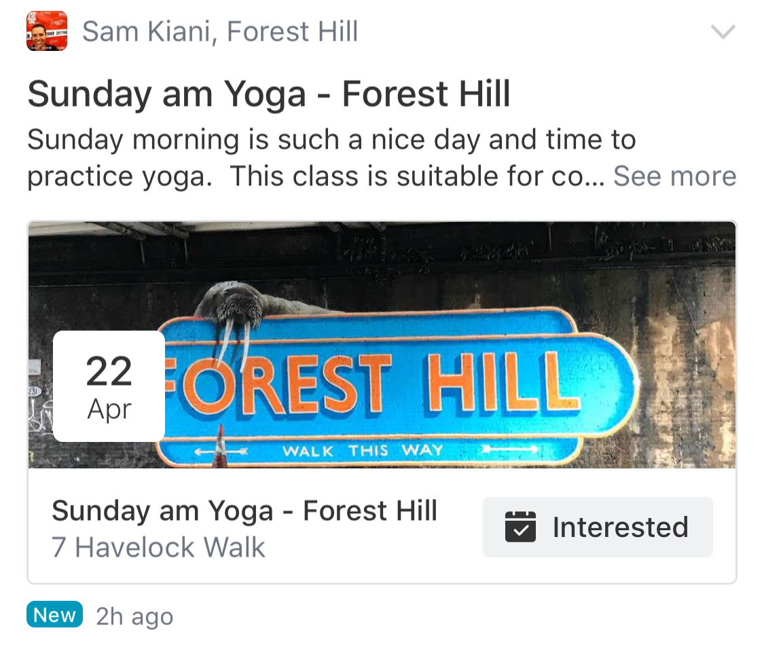Screen dimensions: 764x649
Task: Click Sam Kiani's profile avatar
Action: pos(47,31)
